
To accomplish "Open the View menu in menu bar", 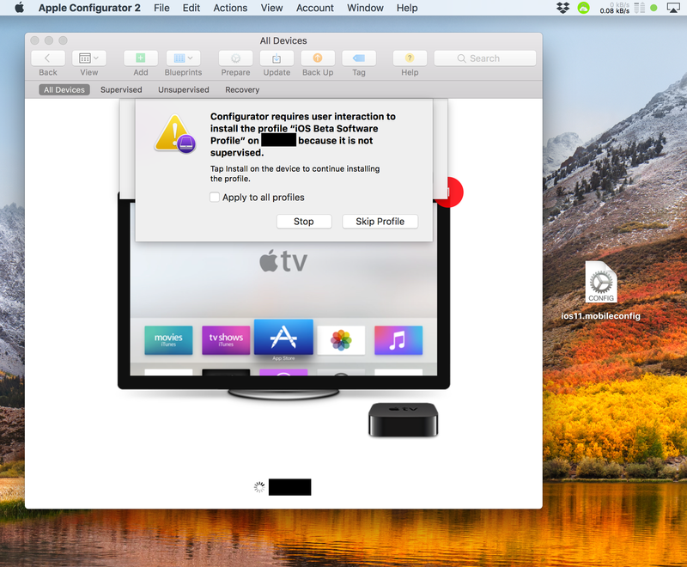I will (x=271, y=8).
